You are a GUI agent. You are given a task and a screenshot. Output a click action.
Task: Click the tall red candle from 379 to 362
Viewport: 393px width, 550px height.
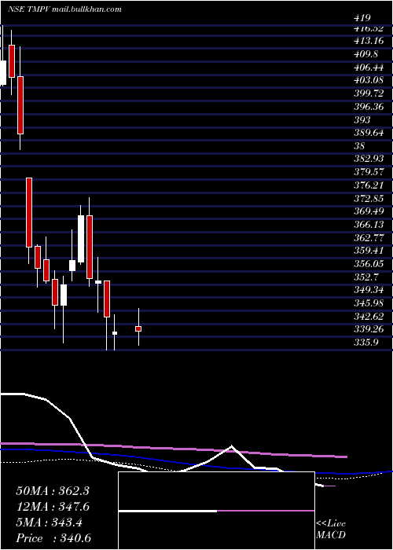click(29, 213)
